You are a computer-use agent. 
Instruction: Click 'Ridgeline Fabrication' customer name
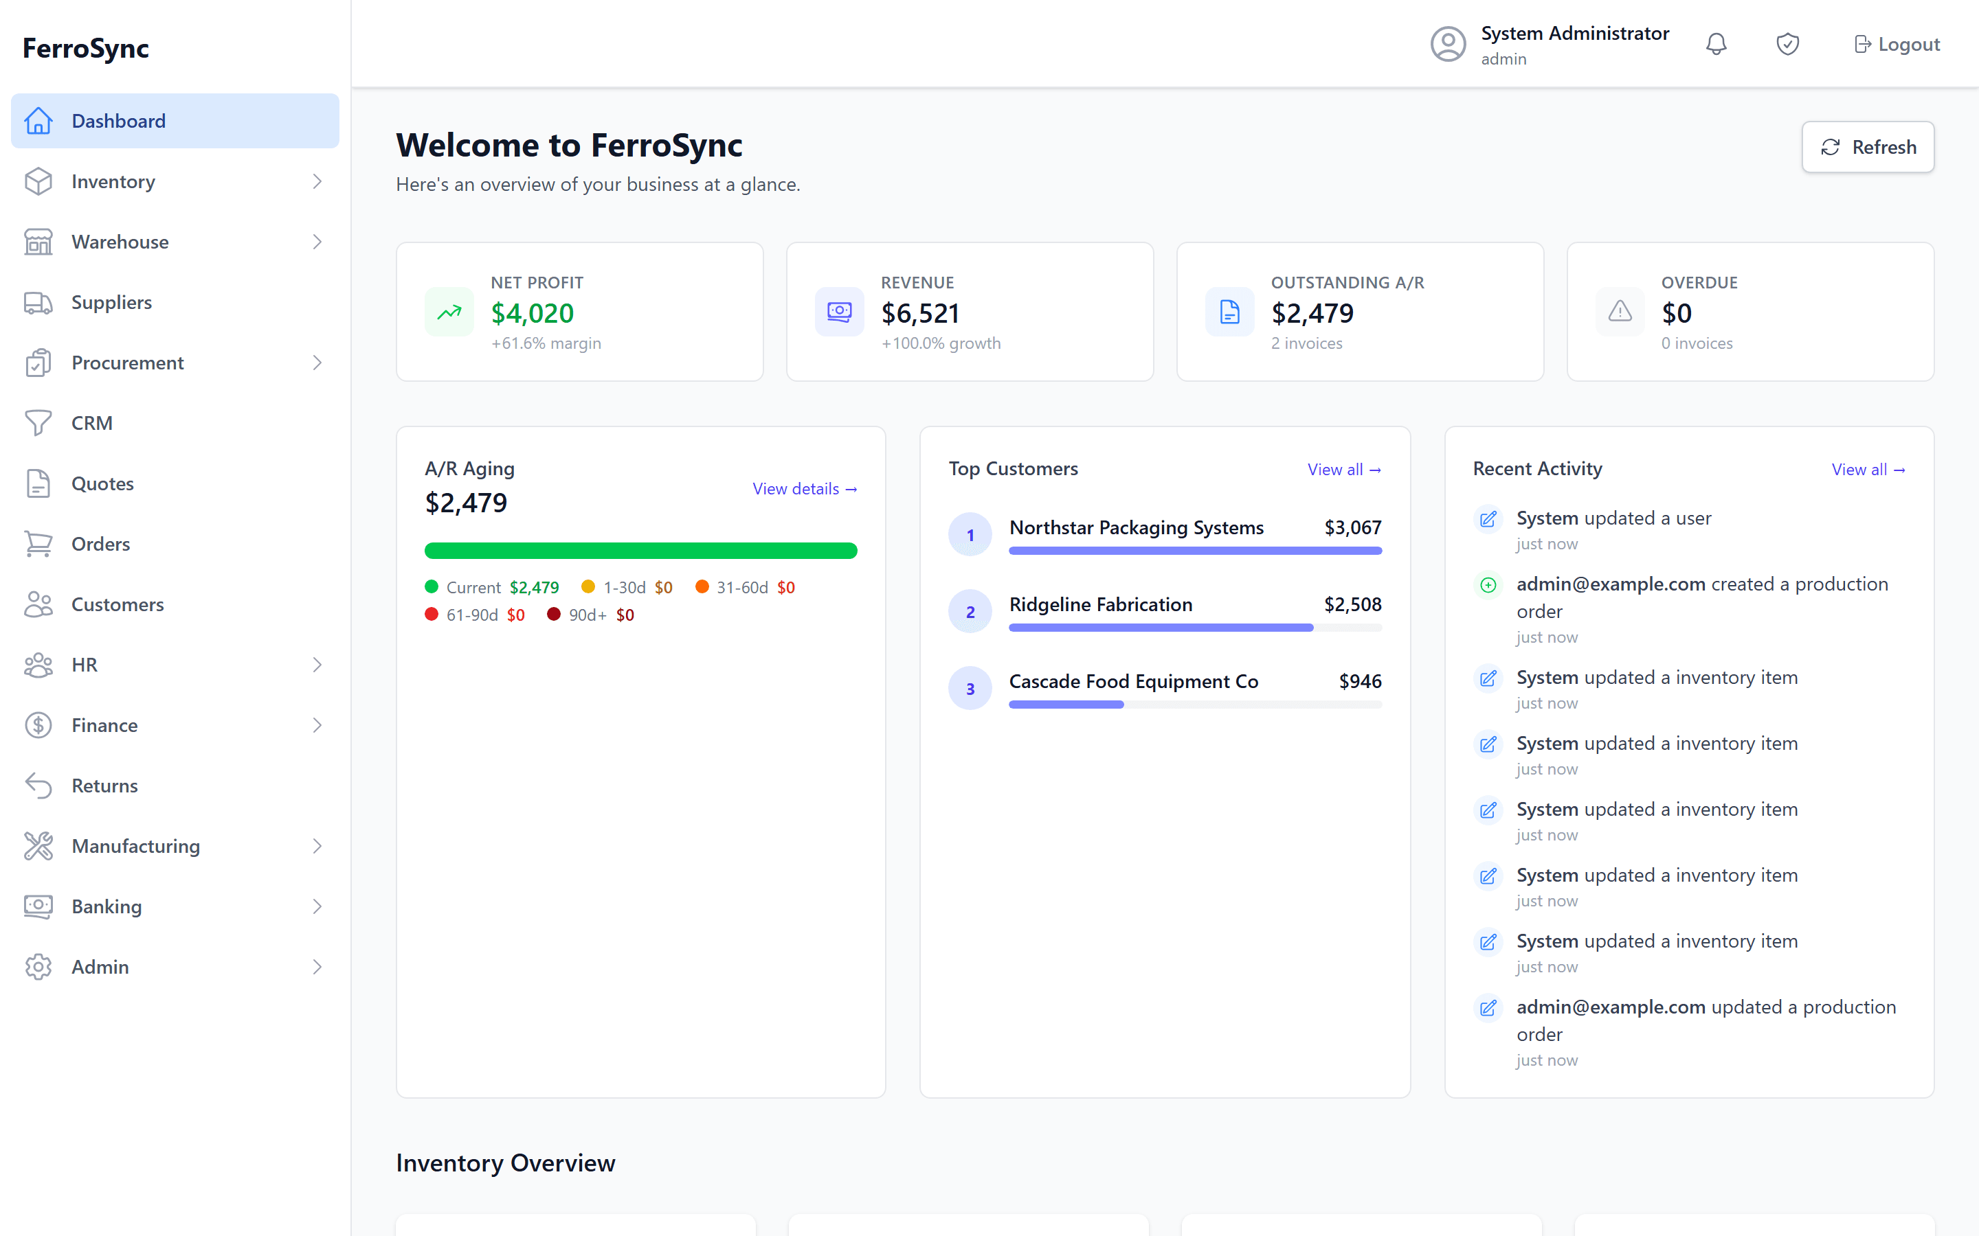click(x=1101, y=605)
